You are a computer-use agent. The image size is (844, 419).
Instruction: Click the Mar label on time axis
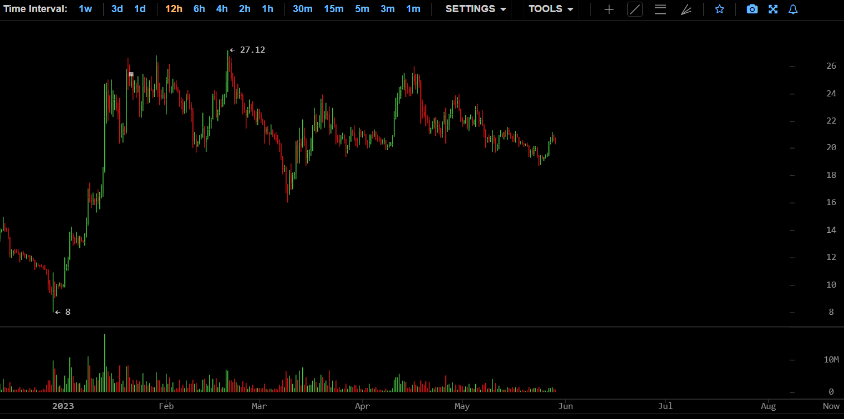tap(259, 406)
